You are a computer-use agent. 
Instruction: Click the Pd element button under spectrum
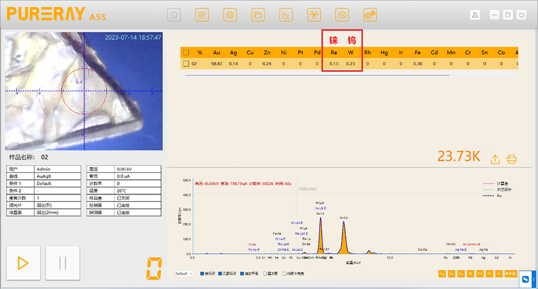click(479, 274)
